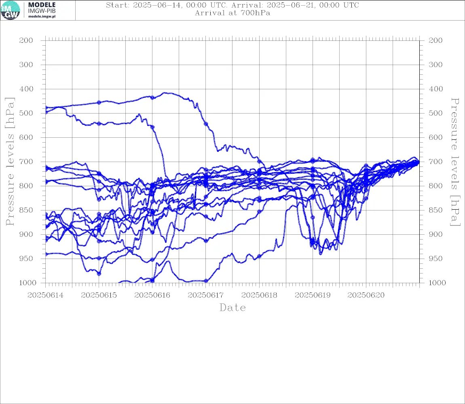Click the left axis 200 label
Viewport: 465px width, 404px height.
(x=26, y=40)
